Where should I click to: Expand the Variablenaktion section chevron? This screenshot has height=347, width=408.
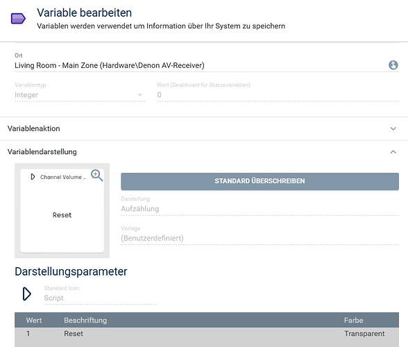(x=393, y=128)
